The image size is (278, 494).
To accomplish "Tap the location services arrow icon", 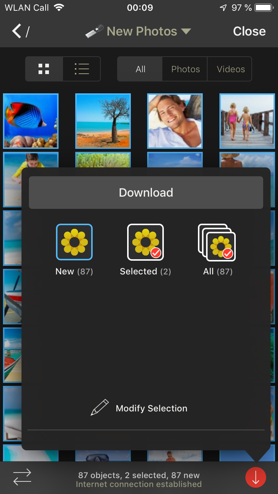I will pyautogui.click(x=223, y=7).
